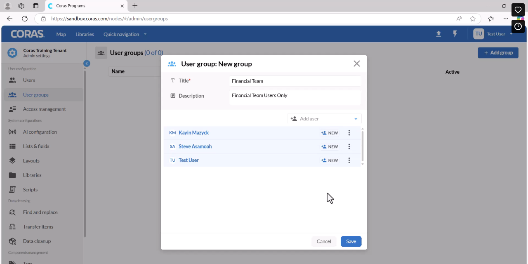Click the NEW badge for Test User
This screenshot has height=264, width=528.
coord(330,160)
